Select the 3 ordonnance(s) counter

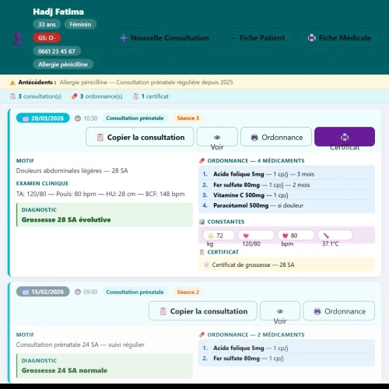[x=97, y=96]
